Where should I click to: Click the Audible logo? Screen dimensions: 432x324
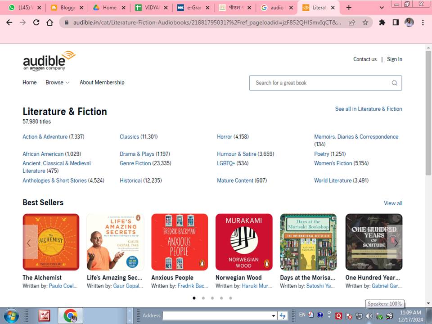point(49,61)
